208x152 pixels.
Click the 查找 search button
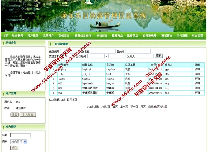click(x=159, y=56)
